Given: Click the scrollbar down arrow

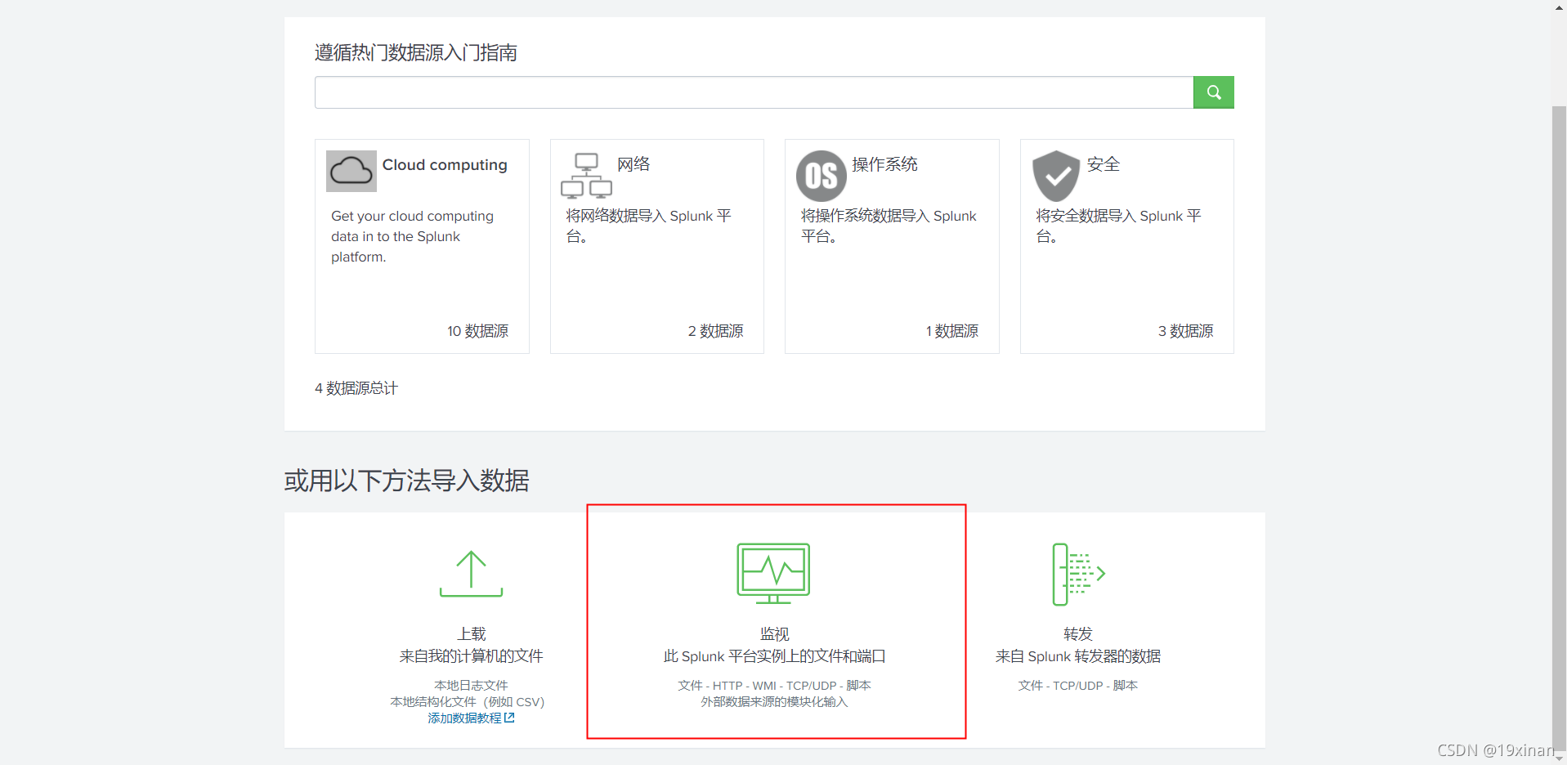Looking at the screenshot, I should 1559,758.
